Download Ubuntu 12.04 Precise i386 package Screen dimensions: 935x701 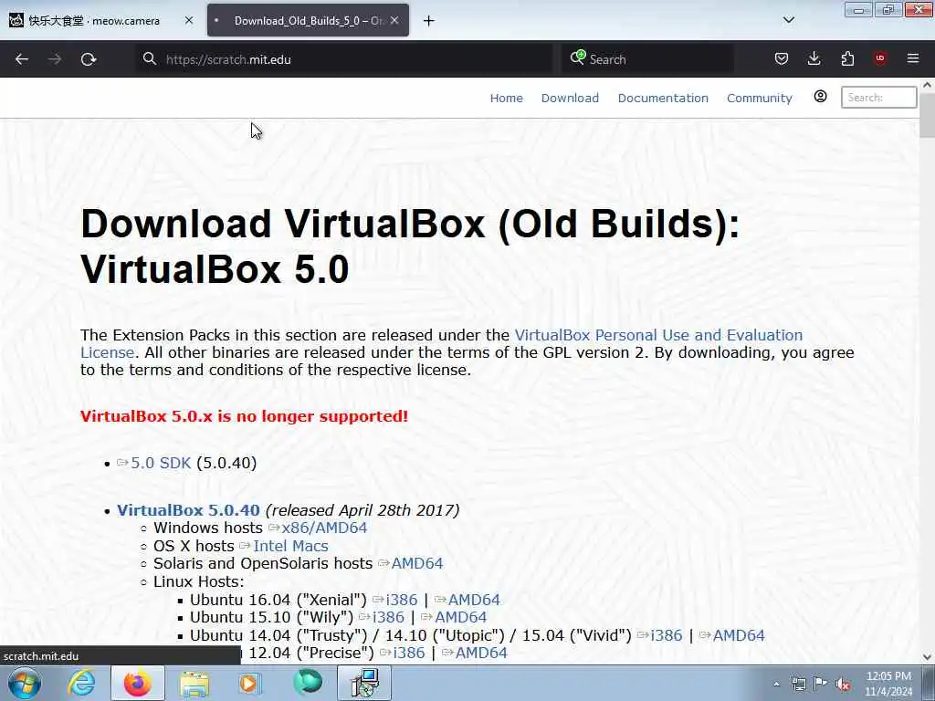click(408, 653)
